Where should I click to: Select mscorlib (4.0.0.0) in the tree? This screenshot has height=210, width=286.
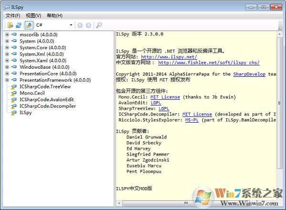tap(39, 34)
